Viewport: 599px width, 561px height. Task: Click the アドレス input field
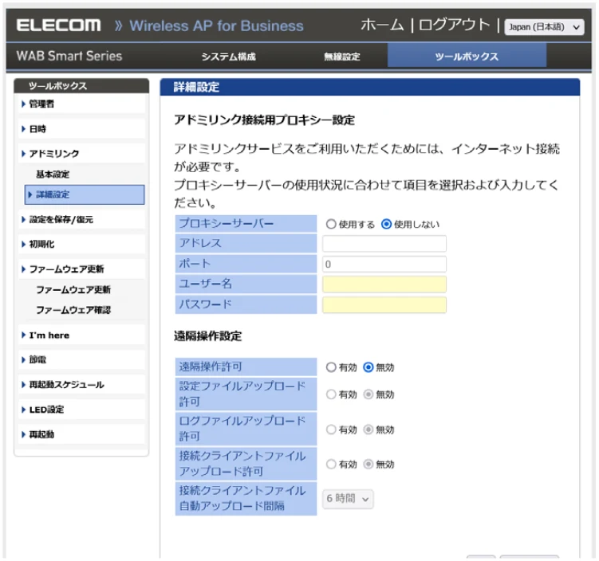[x=384, y=244]
